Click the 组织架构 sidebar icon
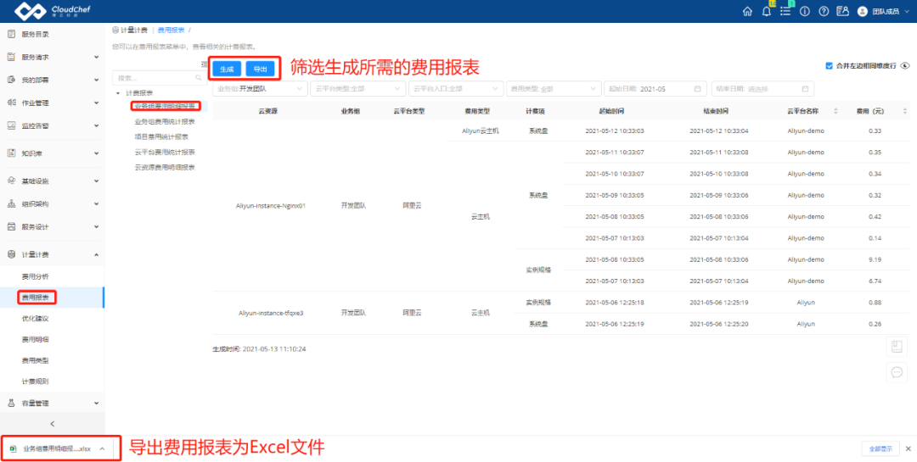The image size is (917, 462). coord(11,203)
